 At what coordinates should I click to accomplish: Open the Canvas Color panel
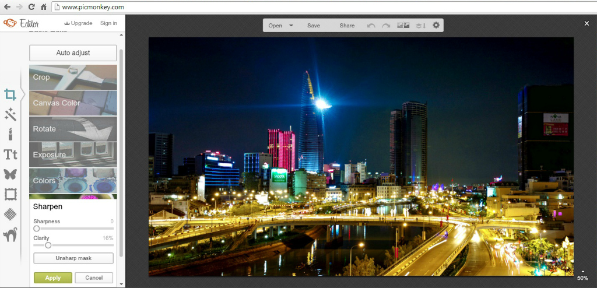pyautogui.click(x=73, y=103)
